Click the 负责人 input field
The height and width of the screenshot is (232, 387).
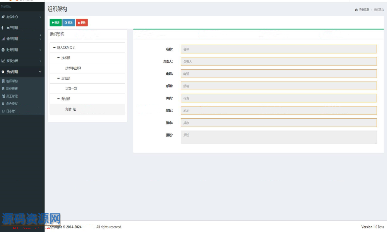click(278, 62)
